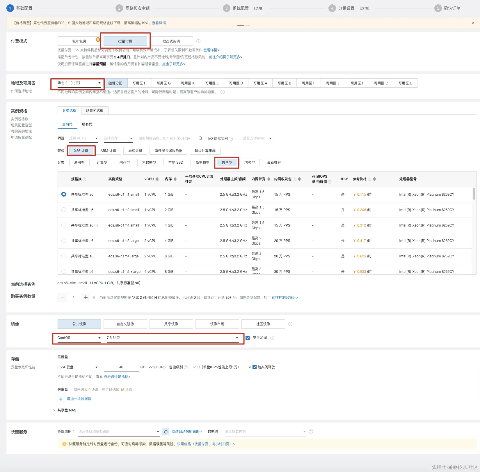Click the system disk size field showing 40
The image size is (480, 472).
(x=121, y=367)
